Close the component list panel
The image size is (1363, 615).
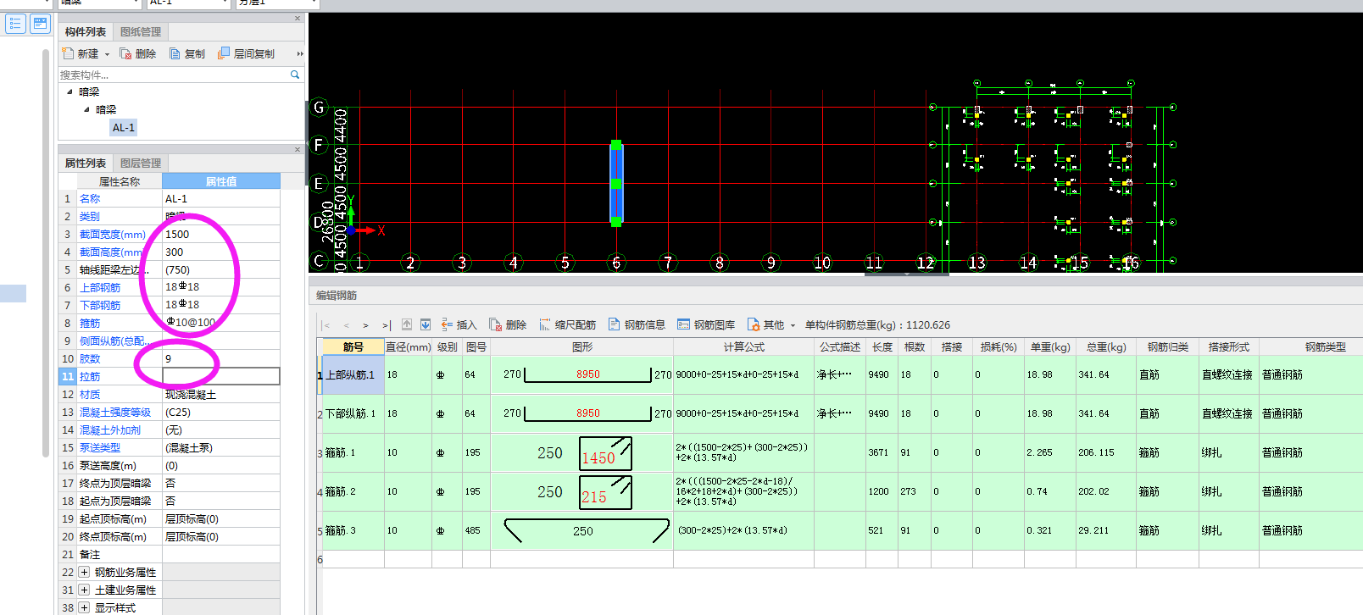click(x=298, y=18)
